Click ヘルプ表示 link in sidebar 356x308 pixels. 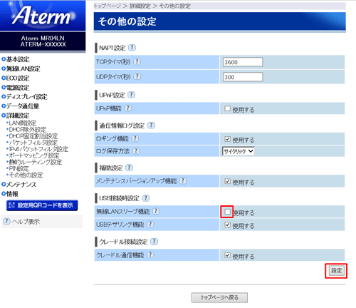pyautogui.click(x=26, y=222)
